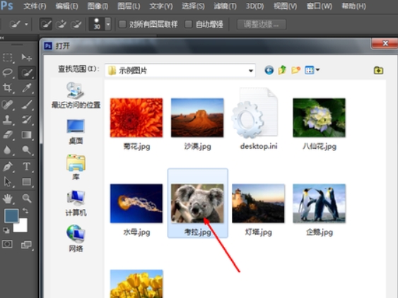Open the 选择(S) menu
The height and width of the screenshot is (298, 398).
(193, 6)
